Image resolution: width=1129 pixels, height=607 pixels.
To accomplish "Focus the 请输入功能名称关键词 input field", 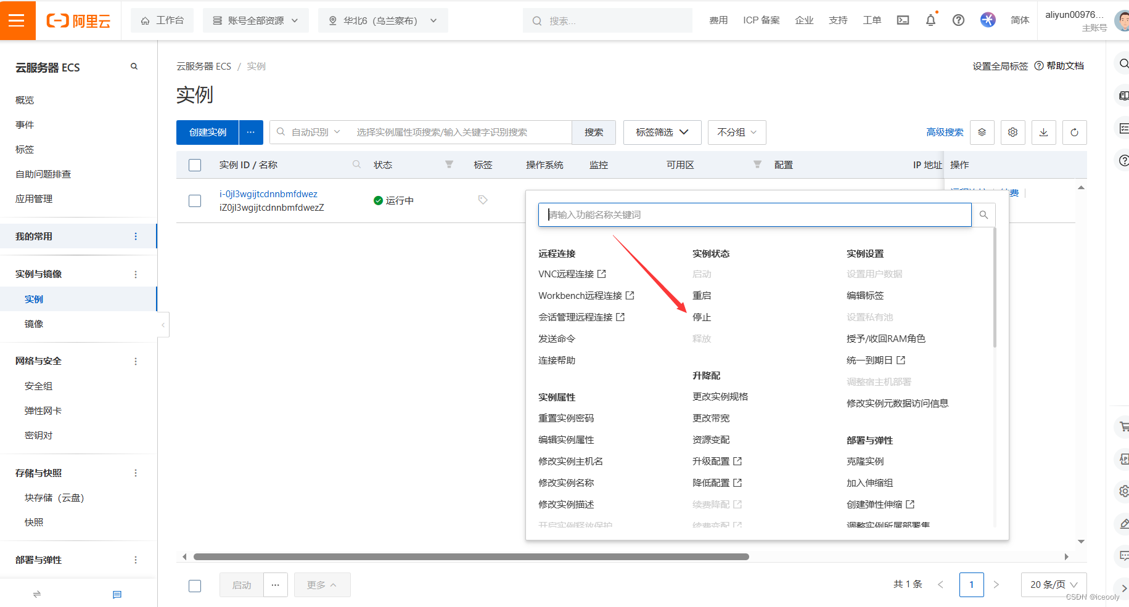I will pos(755,214).
